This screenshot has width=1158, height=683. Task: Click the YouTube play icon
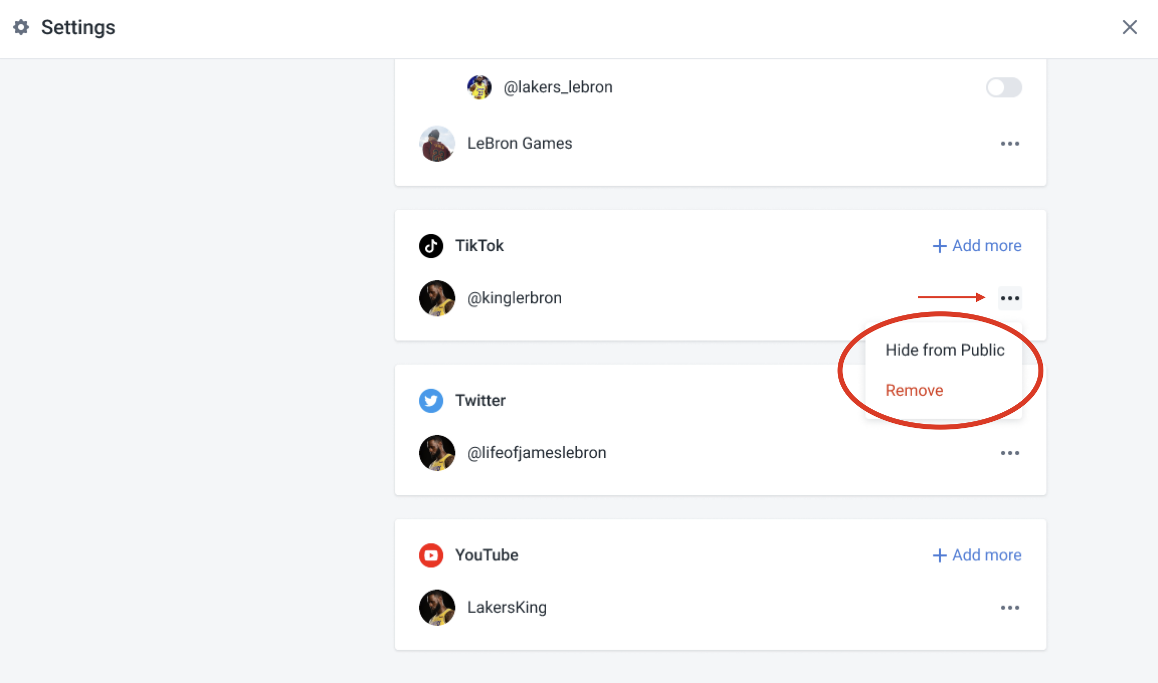(x=431, y=555)
